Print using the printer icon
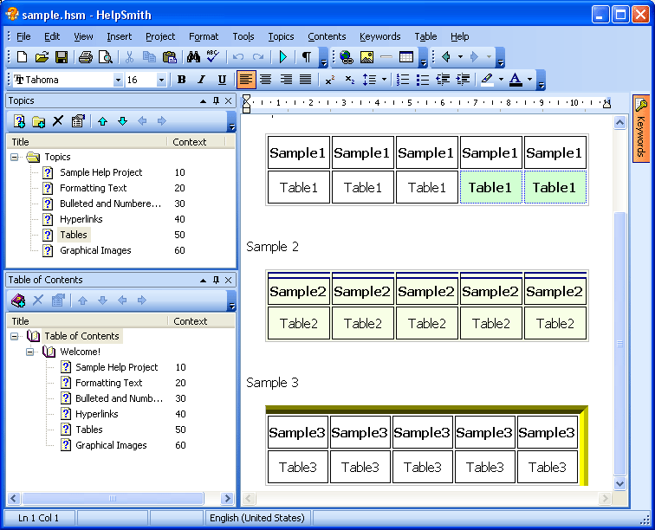 click(86, 57)
